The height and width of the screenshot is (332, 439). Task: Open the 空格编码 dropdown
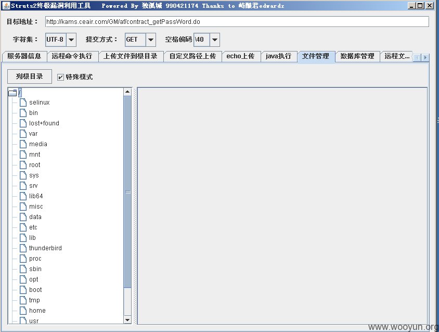tap(214, 40)
